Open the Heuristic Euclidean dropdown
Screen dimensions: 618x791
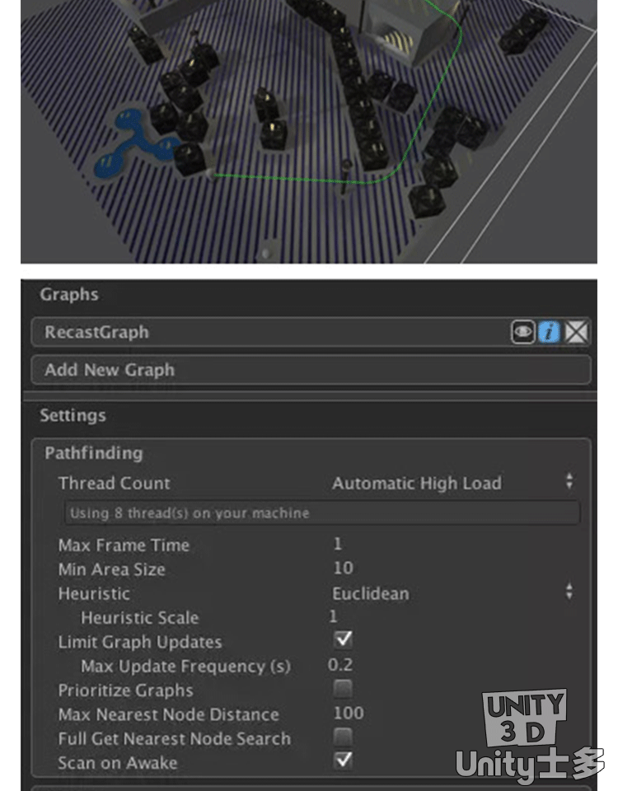click(x=452, y=593)
